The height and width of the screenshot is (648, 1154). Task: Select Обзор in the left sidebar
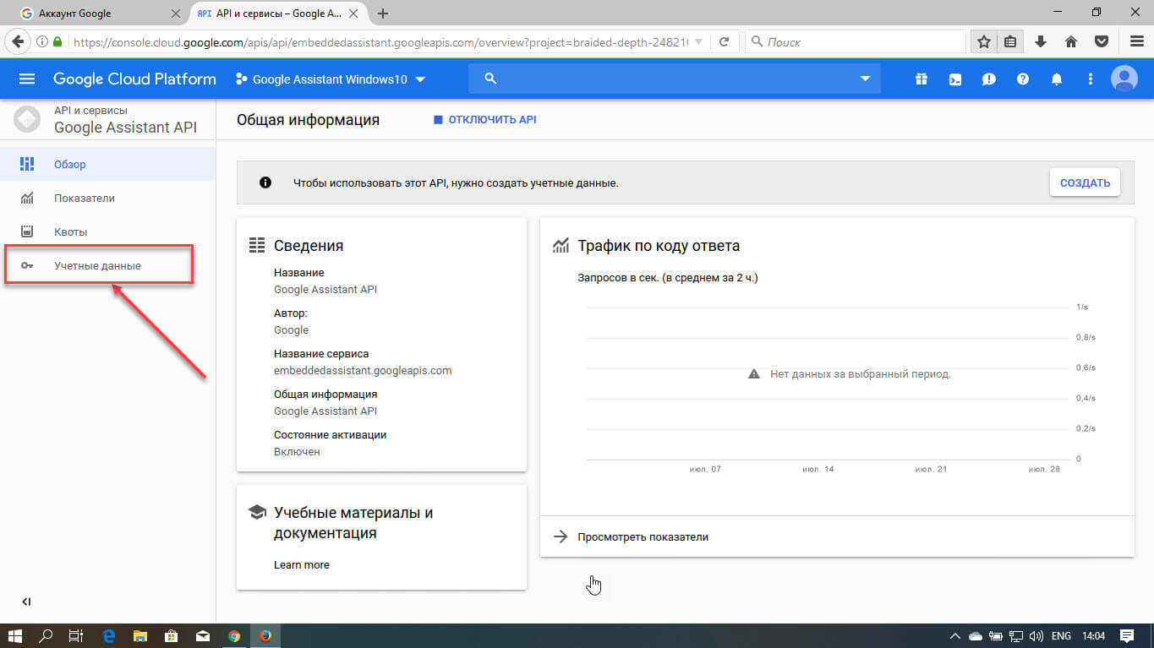(x=108, y=164)
